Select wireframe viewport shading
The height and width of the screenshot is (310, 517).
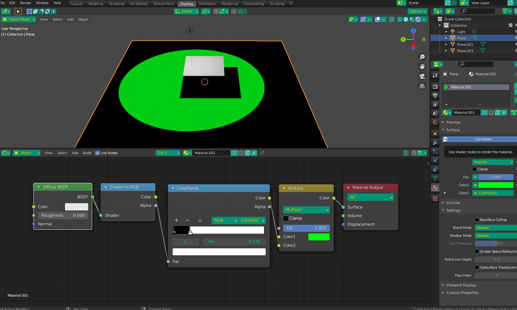pos(400,19)
